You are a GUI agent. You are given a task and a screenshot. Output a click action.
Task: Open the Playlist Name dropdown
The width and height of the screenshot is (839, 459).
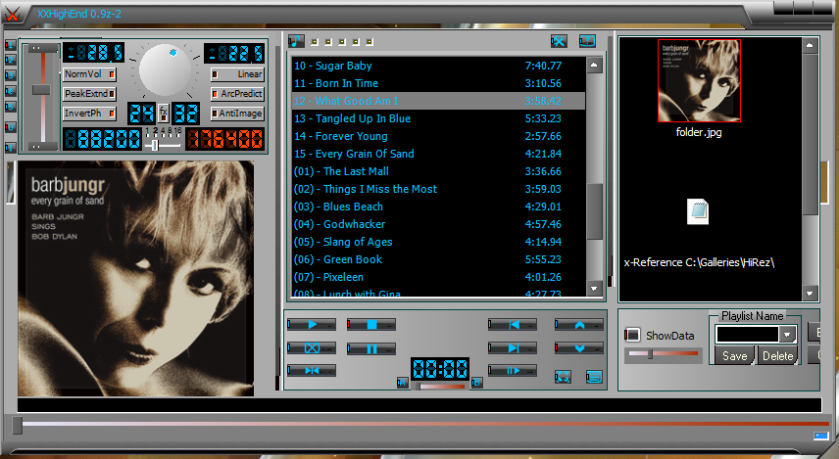(x=786, y=335)
